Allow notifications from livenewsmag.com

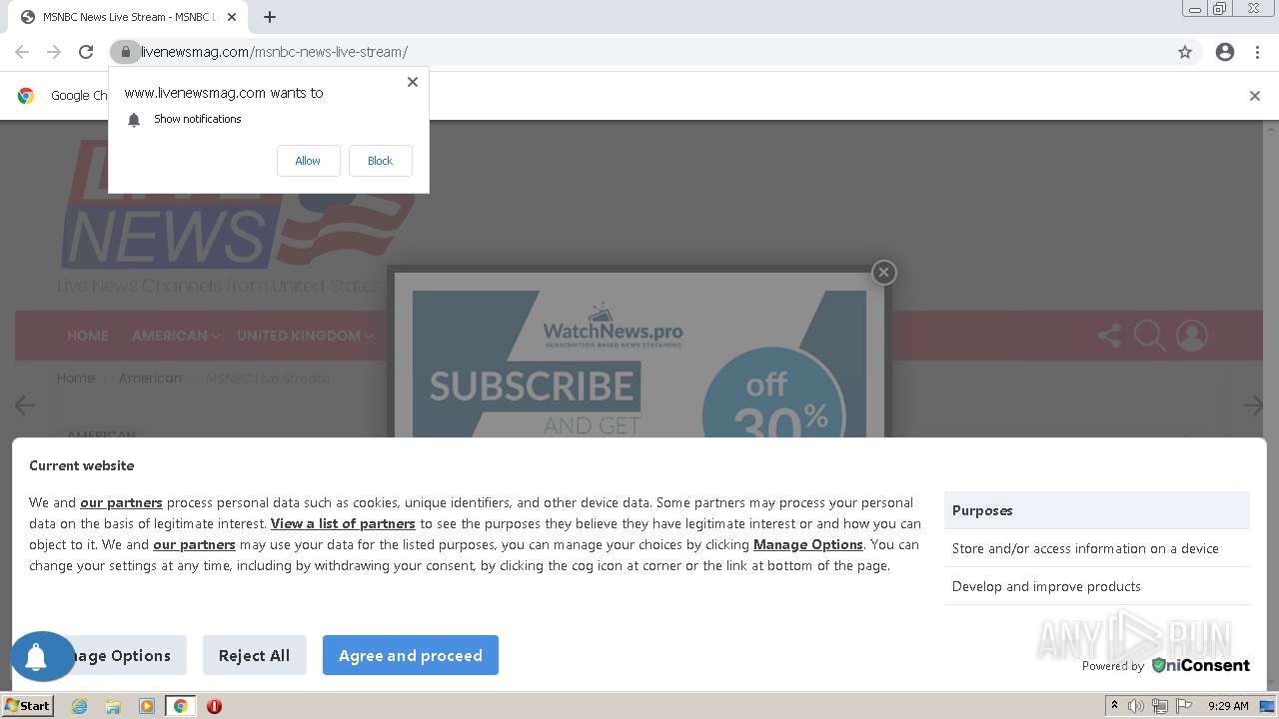pos(308,161)
